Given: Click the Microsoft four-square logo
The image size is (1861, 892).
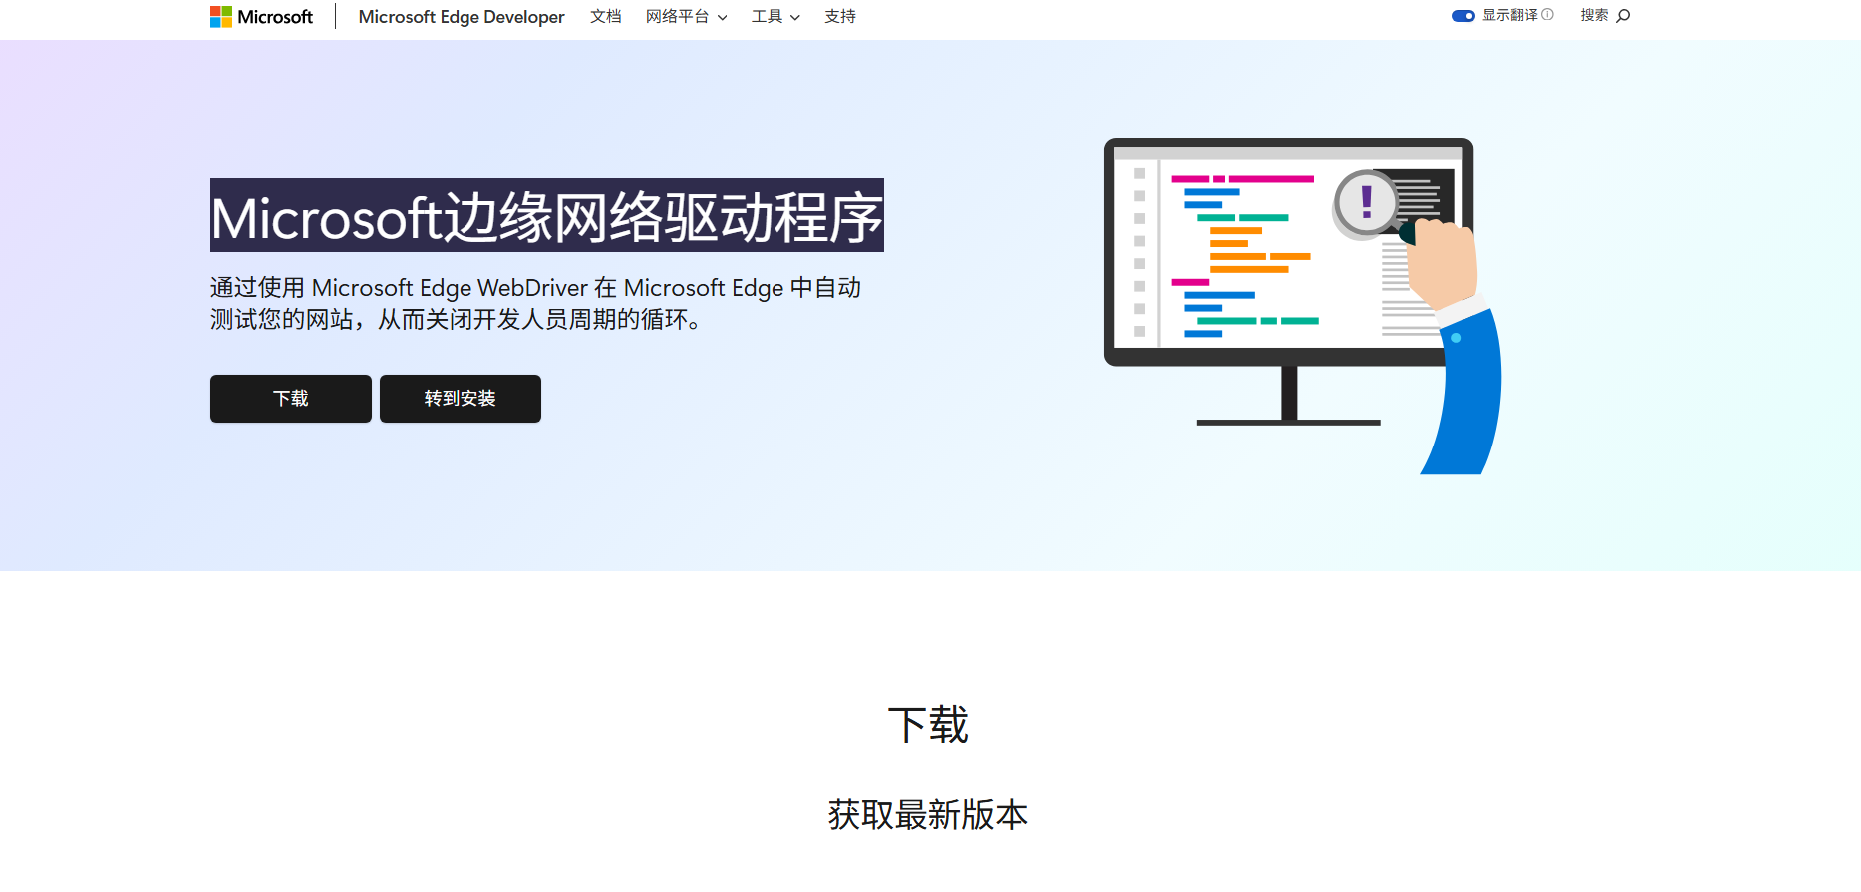Looking at the screenshot, I should 220,17.
